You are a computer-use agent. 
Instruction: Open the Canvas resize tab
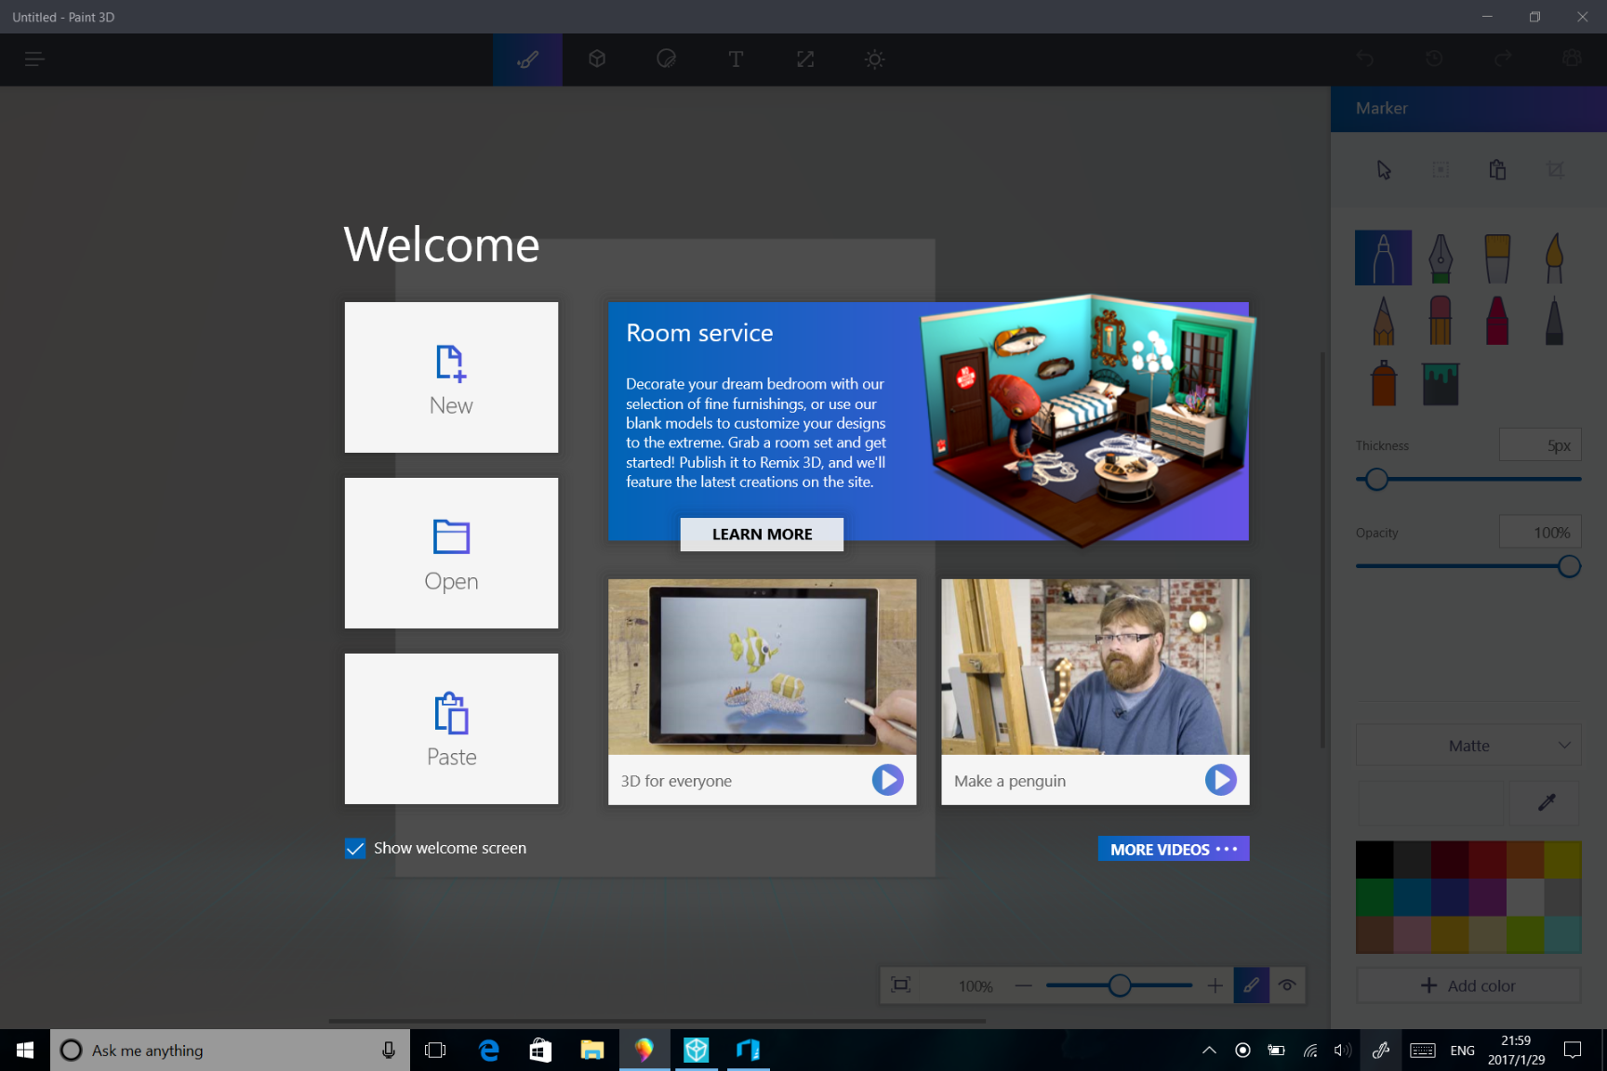pos(805,59)
